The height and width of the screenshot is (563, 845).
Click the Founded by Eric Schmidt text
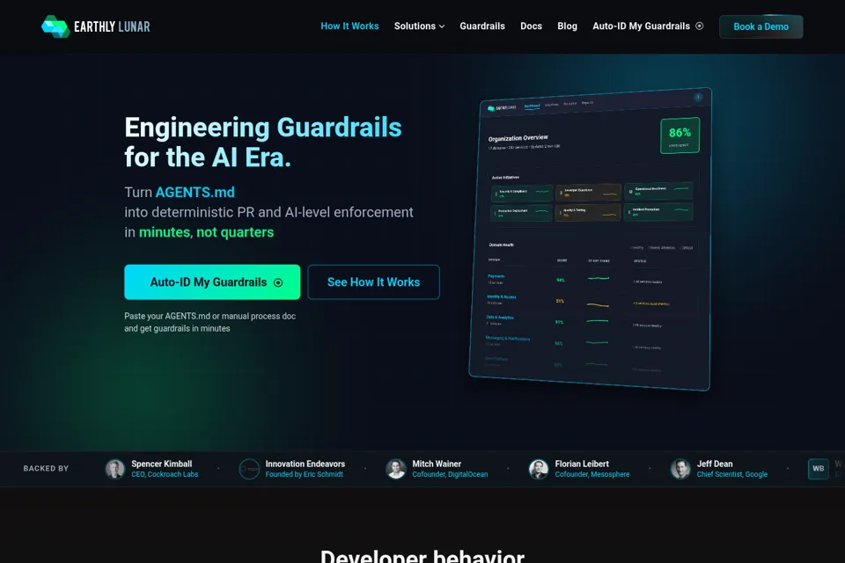pyautogui.click(x=304, y=474)
